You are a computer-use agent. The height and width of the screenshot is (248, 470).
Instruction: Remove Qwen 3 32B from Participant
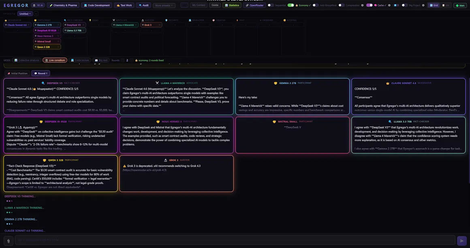(58, 47)
